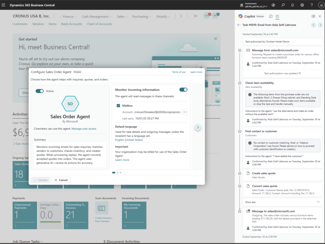Click Learn more in dialog header
Image resolution: width=325 pixels, height=244 pixels.
point(196,72)
